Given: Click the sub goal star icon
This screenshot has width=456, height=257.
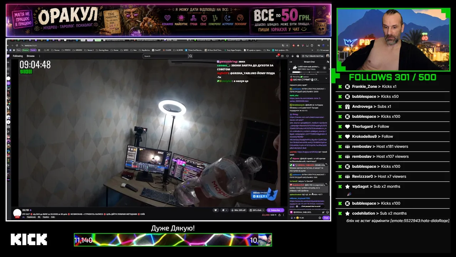Looking at the screenshot, I should pyautogui.click(x=325, y=68).
